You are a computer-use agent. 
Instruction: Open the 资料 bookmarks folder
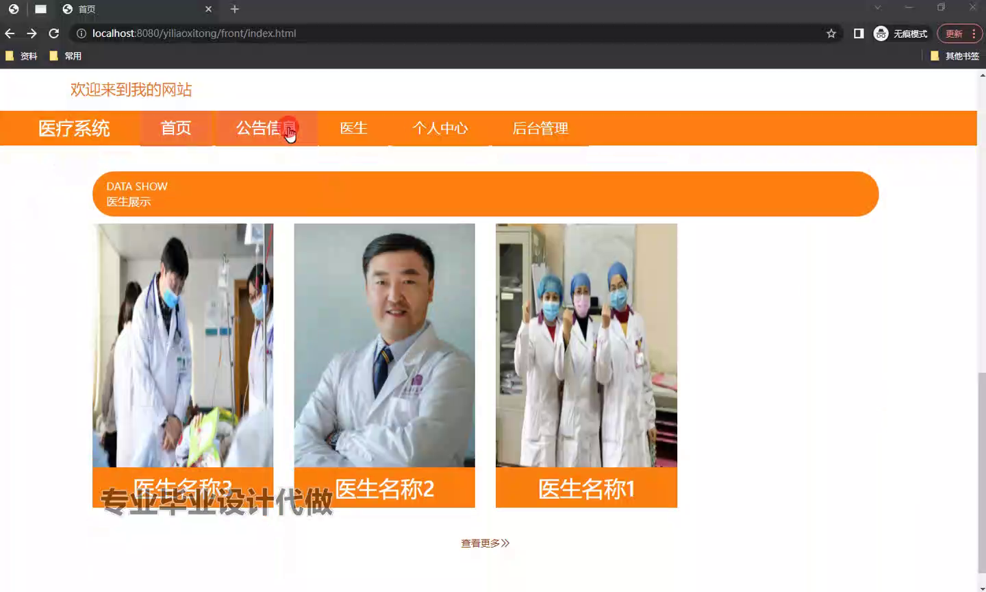[21, 56]
